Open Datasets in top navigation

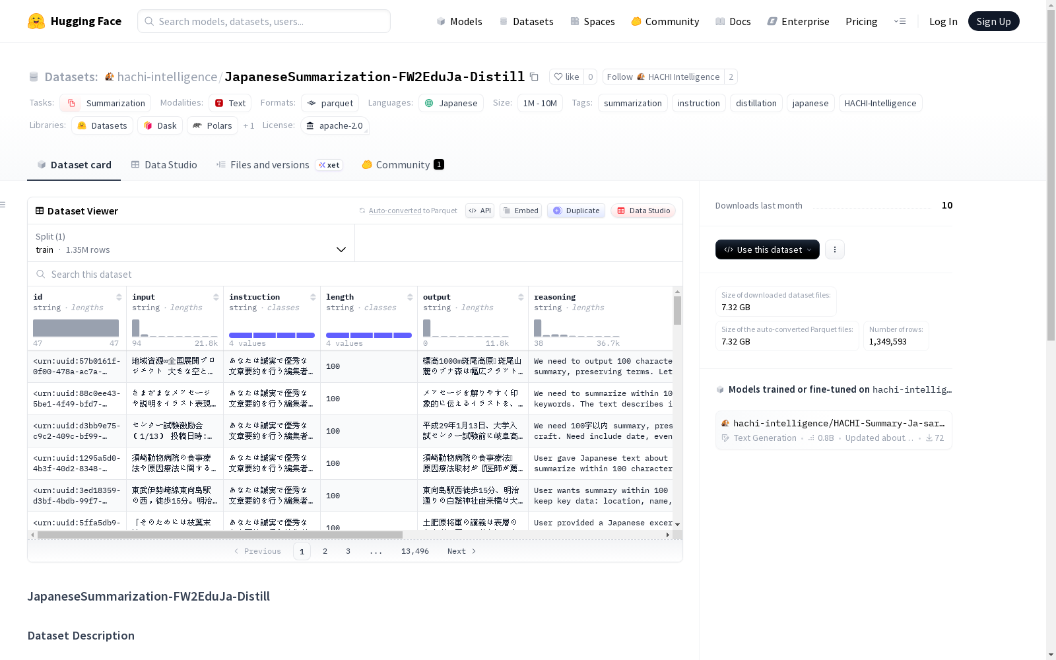527,21
